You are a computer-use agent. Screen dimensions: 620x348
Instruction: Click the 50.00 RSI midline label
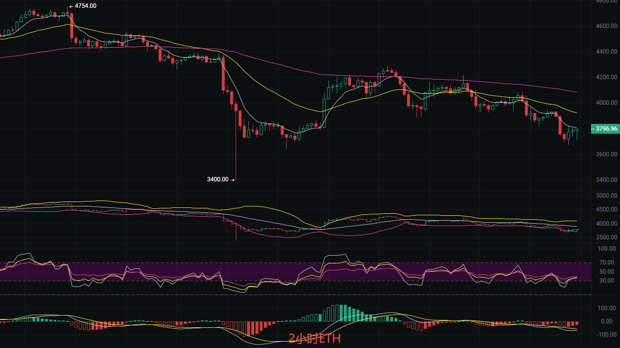click(x=607, y=272)
